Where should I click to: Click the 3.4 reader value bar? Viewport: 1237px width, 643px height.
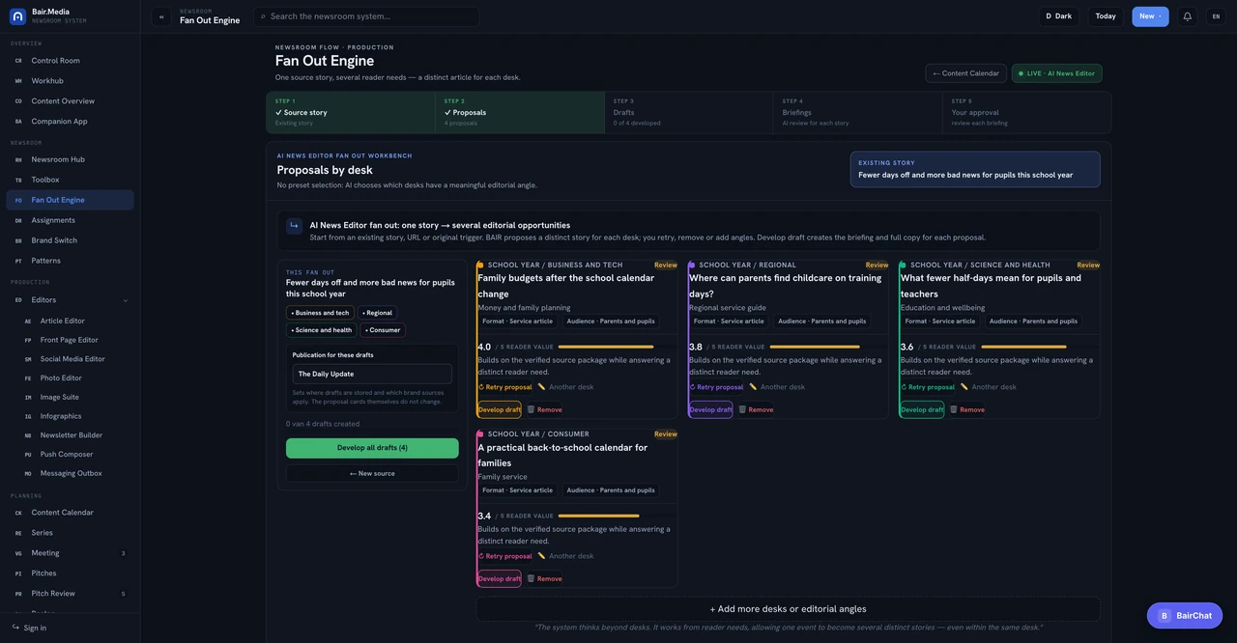599,516
